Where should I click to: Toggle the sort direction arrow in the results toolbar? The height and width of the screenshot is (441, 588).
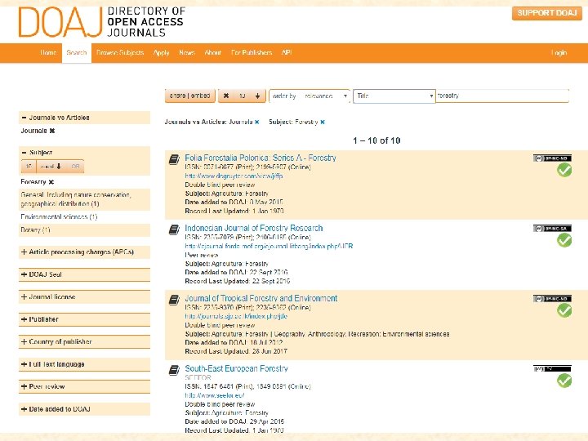(257, 96)
